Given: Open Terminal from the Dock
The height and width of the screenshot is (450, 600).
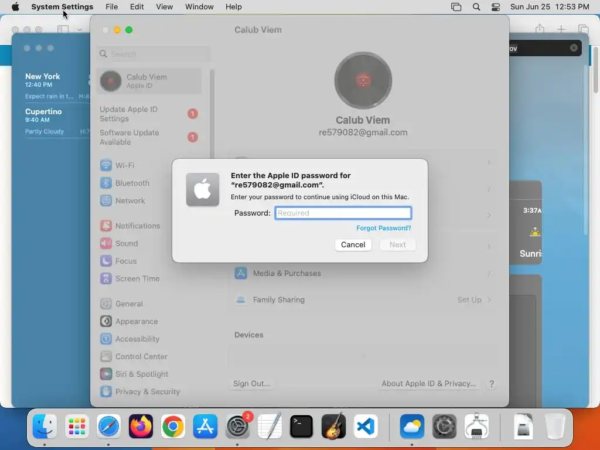Looking at the screenshot, I should [x=301, y=427].
